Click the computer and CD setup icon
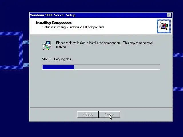 coord(47,45)
